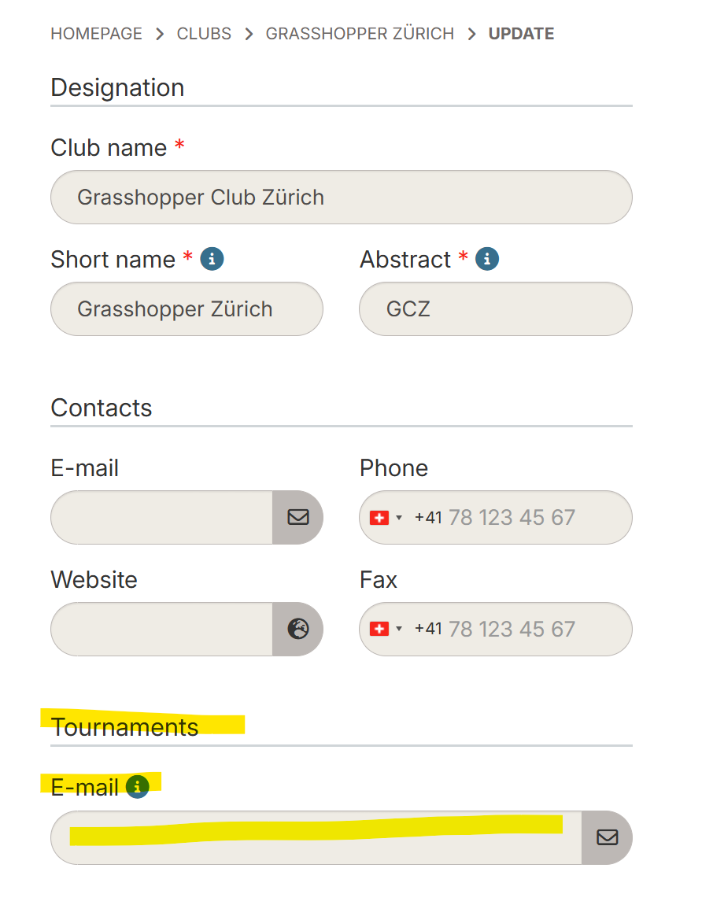This screenshot has height=905, width=713.
Task: Click the info icon beside Abstract
Action: tap(486, 258)
